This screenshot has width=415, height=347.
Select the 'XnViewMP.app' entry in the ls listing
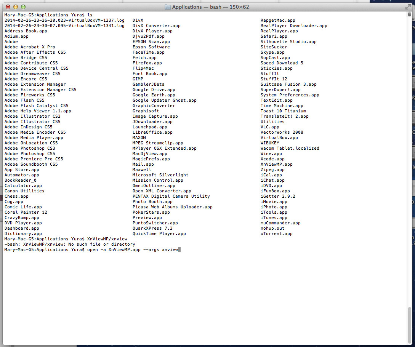[277, 164]
